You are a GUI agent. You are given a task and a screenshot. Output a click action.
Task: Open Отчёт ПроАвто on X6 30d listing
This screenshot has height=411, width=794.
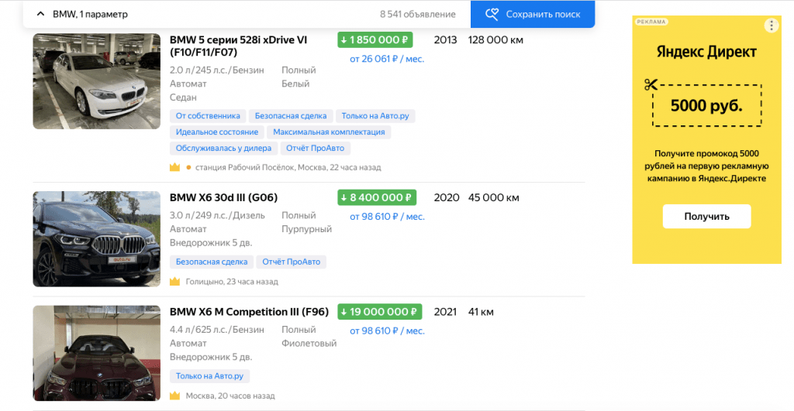tap(292, 262)
